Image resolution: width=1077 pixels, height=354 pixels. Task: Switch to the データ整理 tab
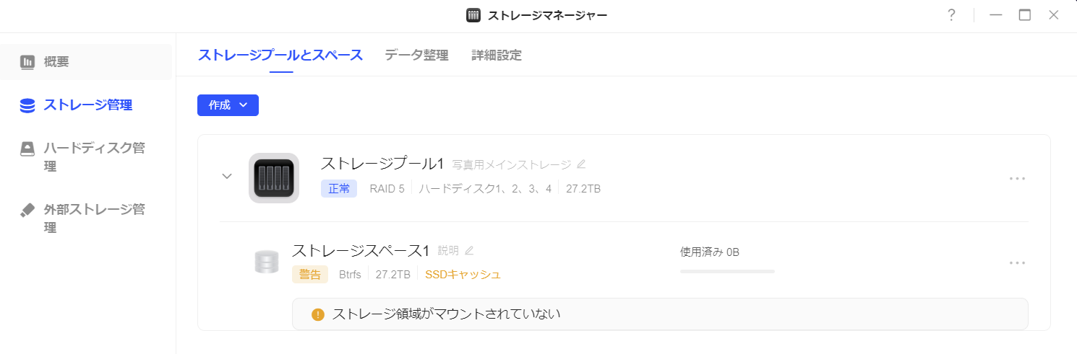(416, 56)
